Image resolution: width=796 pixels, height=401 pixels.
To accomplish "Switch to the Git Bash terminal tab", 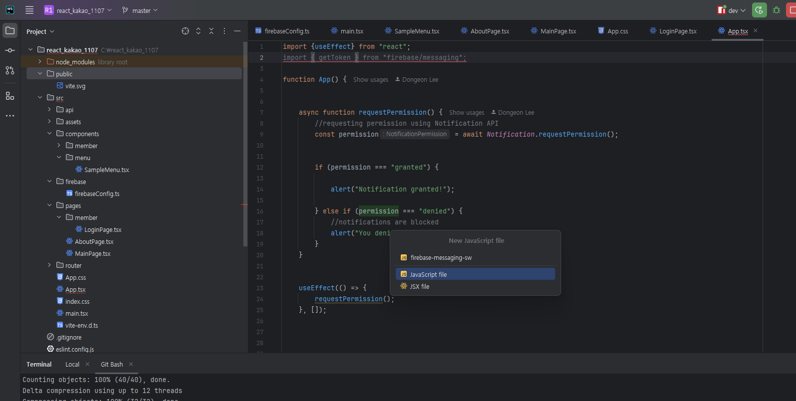I will (x=111, y=365).
